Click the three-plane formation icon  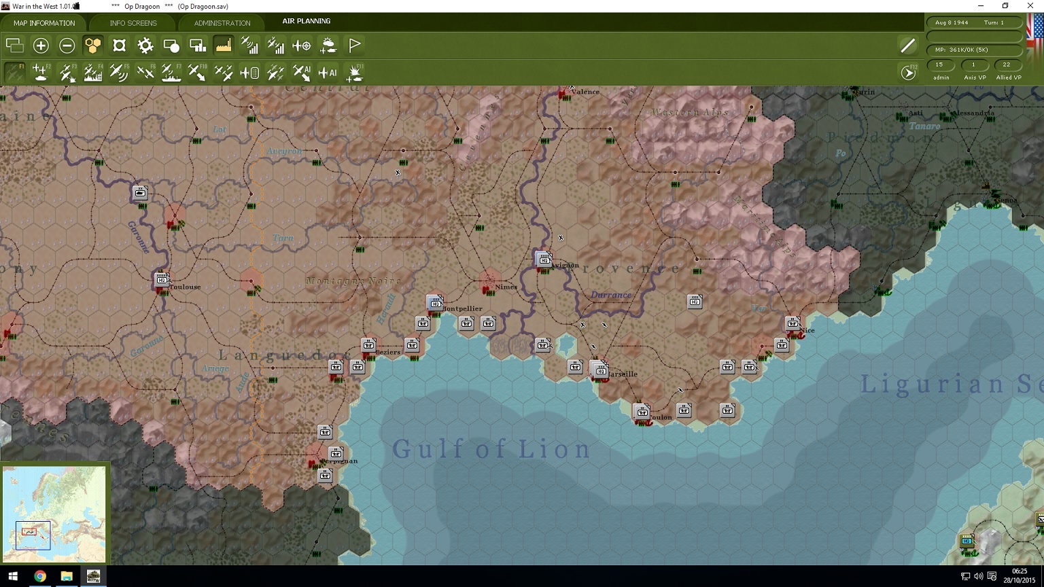click(223, 72)
